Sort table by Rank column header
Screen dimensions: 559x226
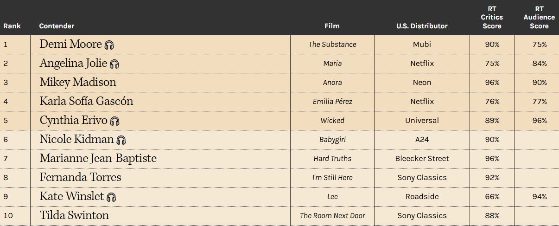click(12, 26)
